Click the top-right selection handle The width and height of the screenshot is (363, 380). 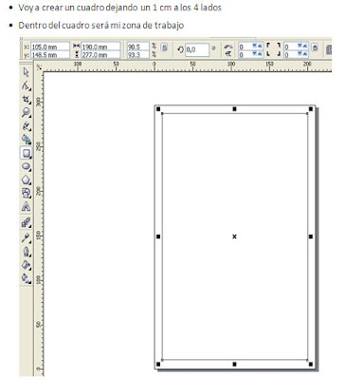pos(311,109)
